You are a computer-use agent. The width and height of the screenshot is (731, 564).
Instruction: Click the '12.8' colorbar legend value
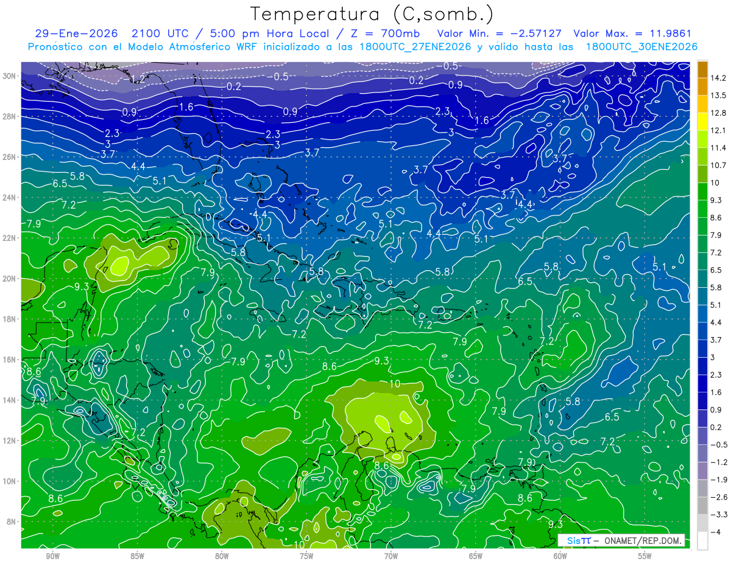(718, 113)
